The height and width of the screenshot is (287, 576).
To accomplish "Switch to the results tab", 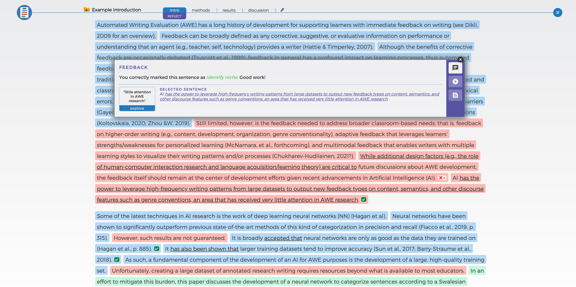I will 229,10.
